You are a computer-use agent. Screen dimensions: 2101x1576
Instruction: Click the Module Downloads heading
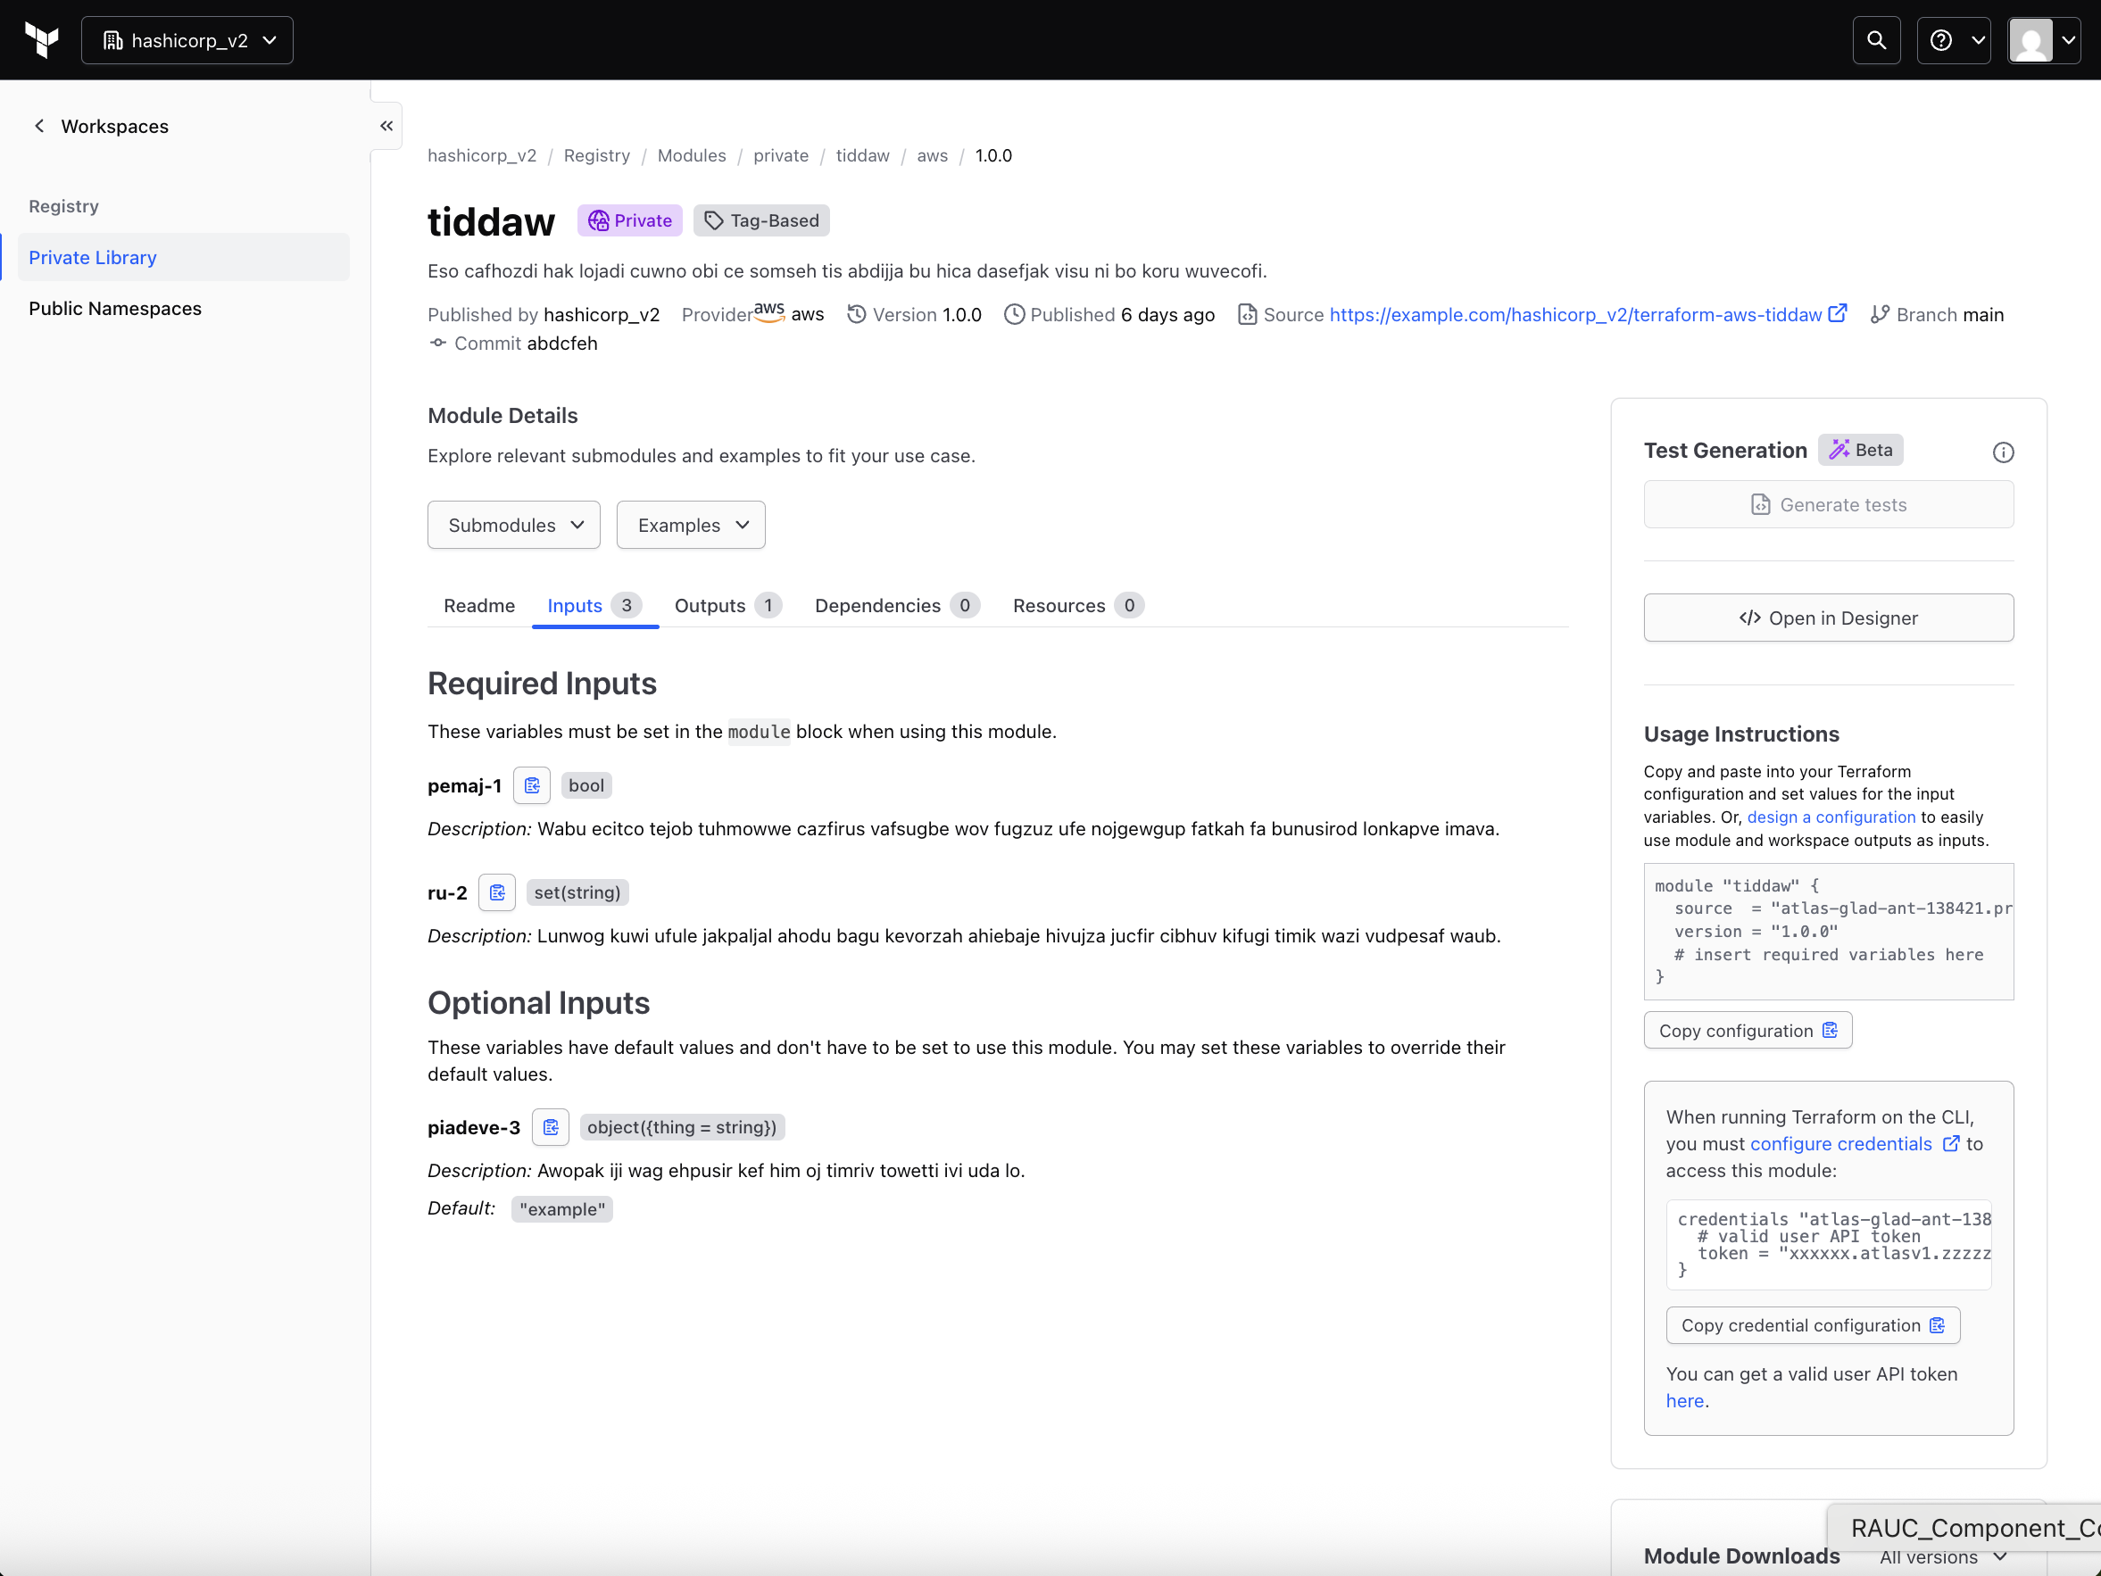pos(1741,1556)
